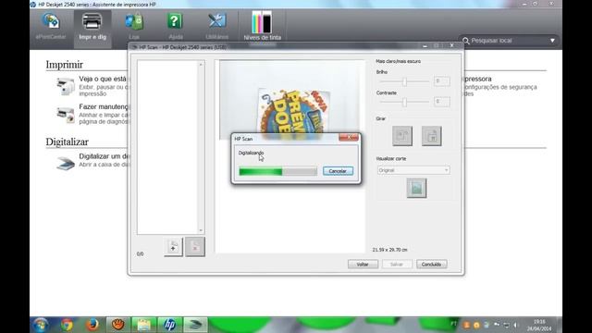Open the Loja shopping icon
Image resolution: width=592 pixels, height=333 pixels.
coord(134,26)
